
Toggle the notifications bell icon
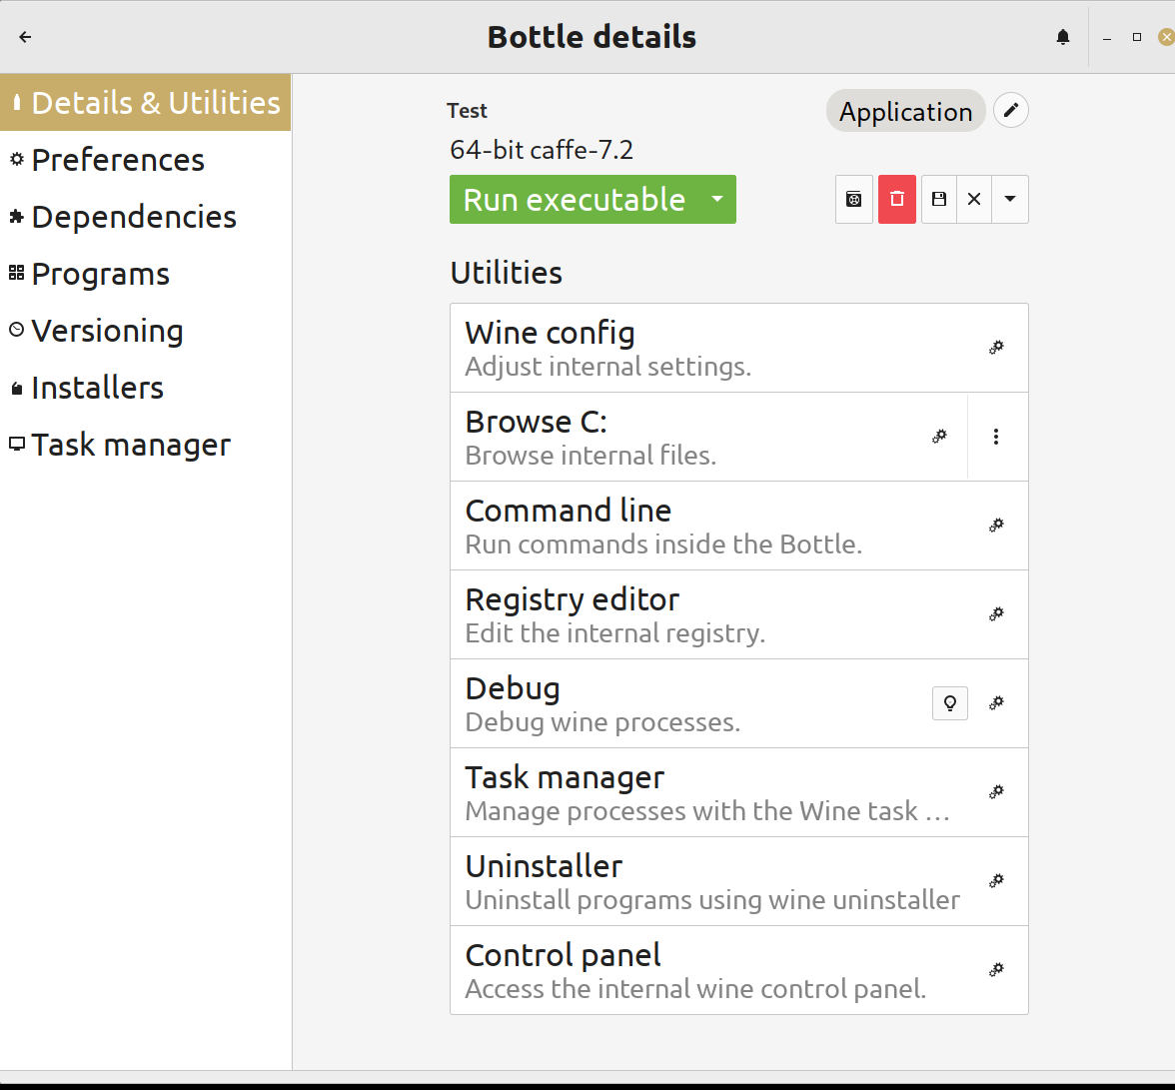1062,36
